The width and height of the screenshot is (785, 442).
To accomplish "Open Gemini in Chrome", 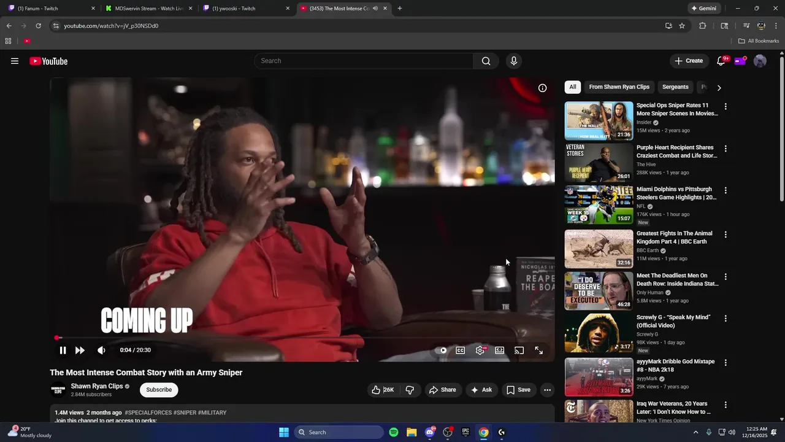I will point(704,9).
